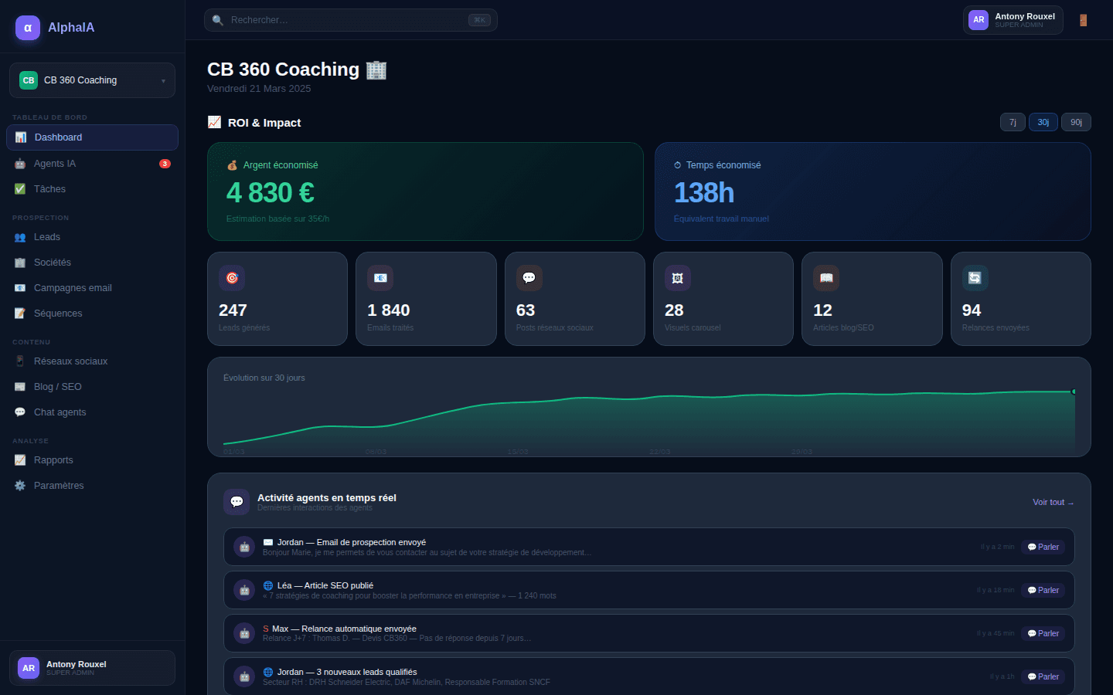
Task: Click the Rechercher search field
Action: (x=350, y=19)
